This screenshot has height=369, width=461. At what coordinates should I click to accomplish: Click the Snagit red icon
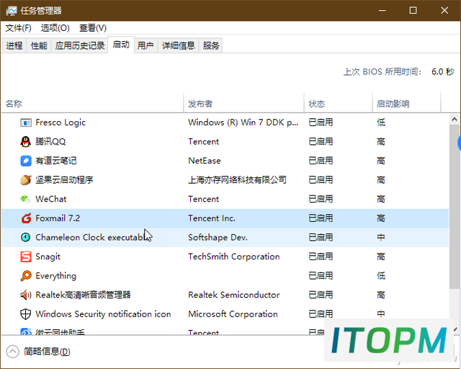coord(26,257)
